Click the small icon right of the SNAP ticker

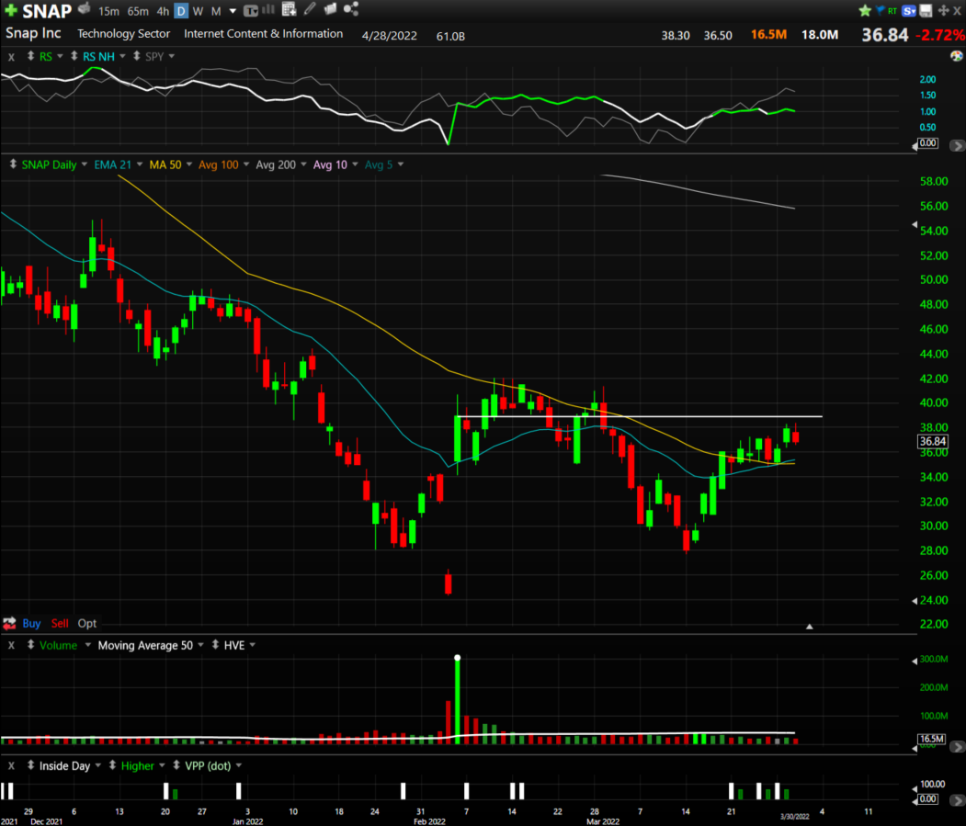(x=85, y=8)
